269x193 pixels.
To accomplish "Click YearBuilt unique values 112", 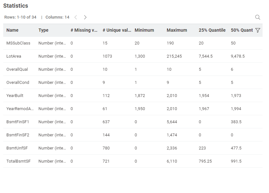I will pyautogui.click(x=106, y=96).
